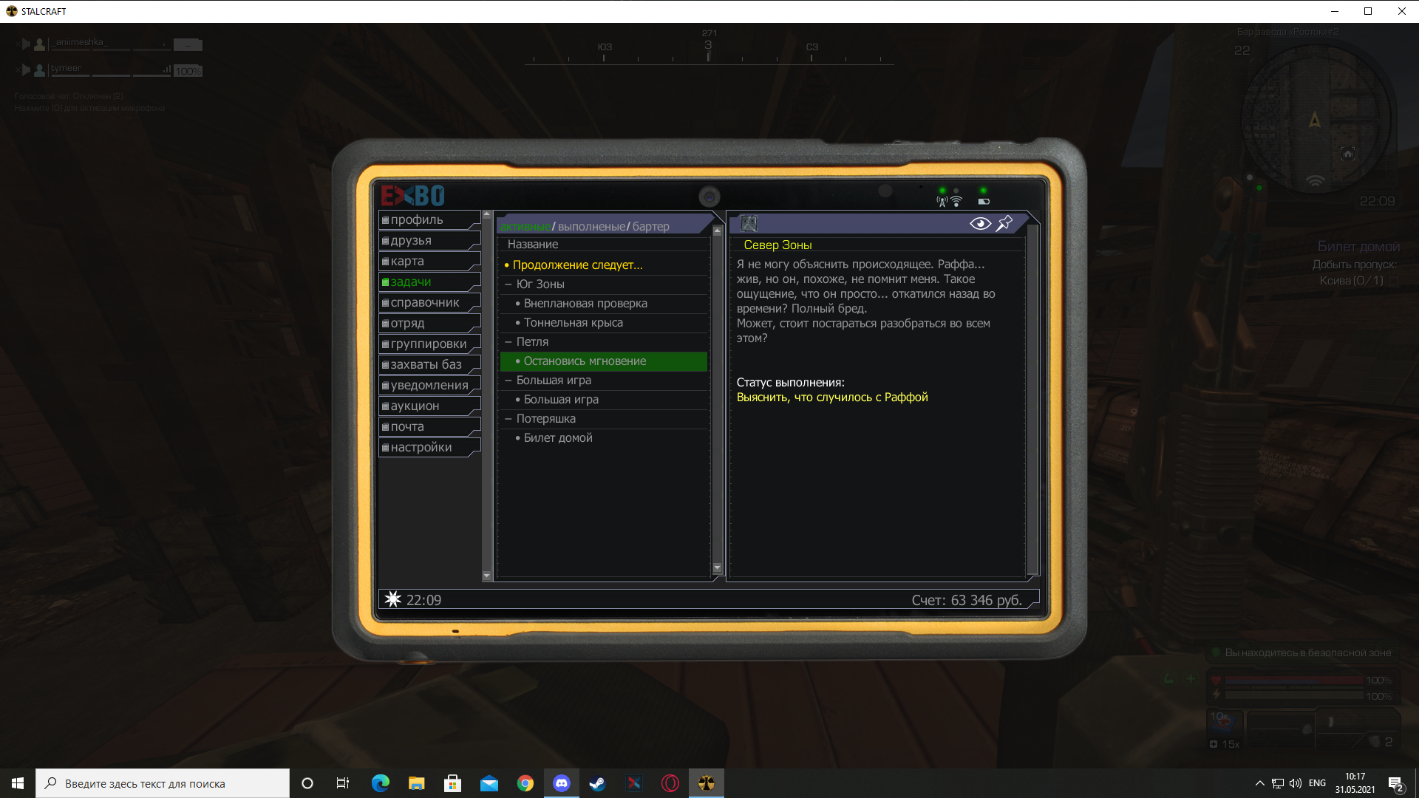The height and width of the screenshot is (798, 1419).
Task: Open the taskbar clock showing 10:17
Action: pyautogui.click(x=1355, y=783)
